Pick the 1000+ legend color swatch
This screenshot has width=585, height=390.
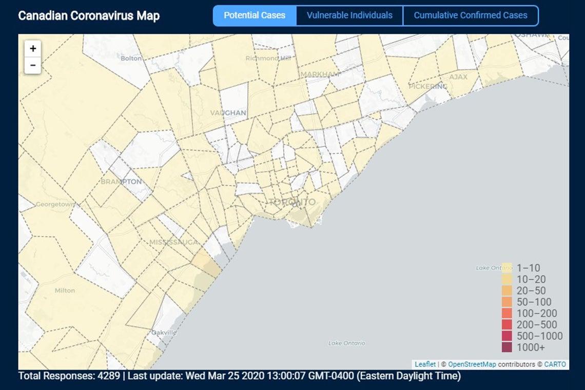coord(507,347)
